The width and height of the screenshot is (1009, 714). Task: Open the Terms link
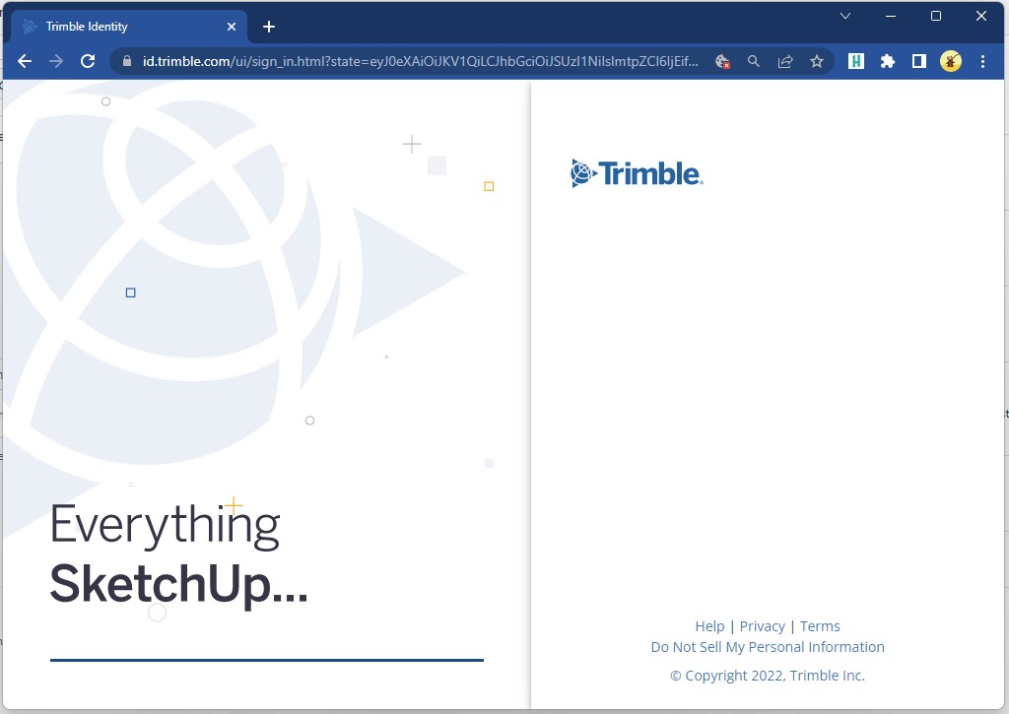(x=820, y=626)
